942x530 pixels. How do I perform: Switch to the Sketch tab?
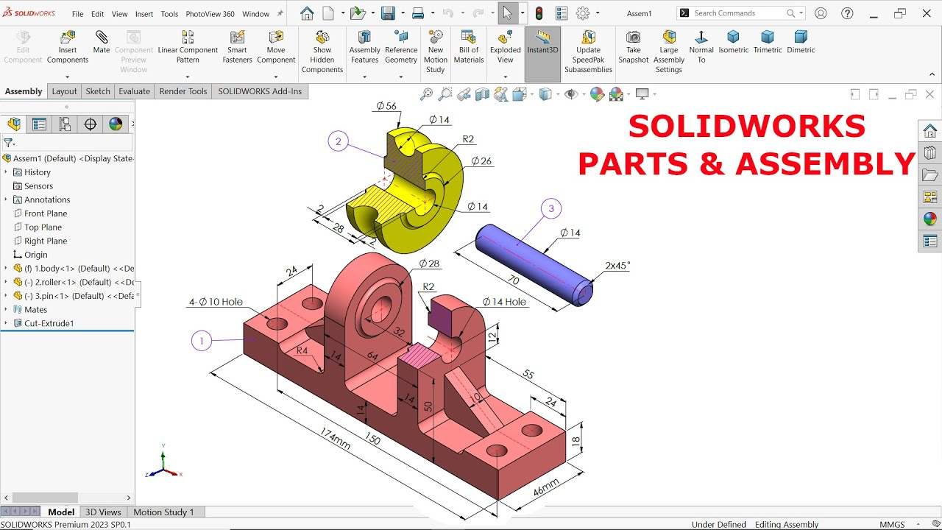pos(98,91)
